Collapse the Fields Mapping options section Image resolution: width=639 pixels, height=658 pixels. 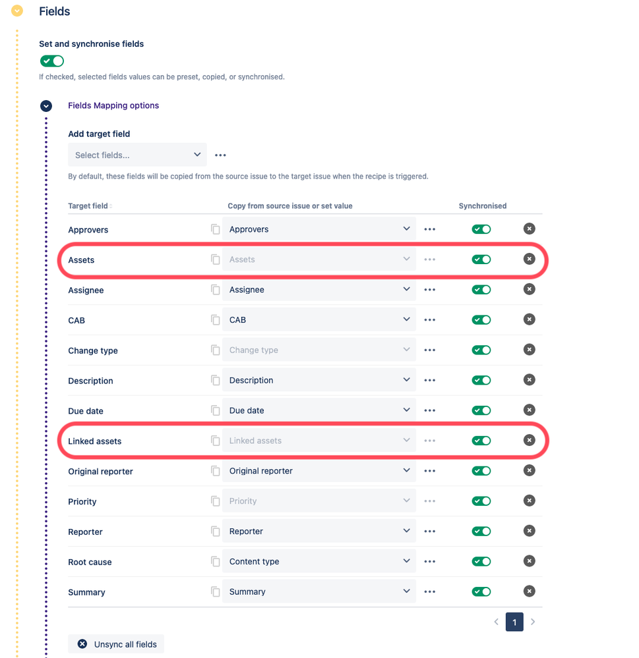(x=46, y=105)
